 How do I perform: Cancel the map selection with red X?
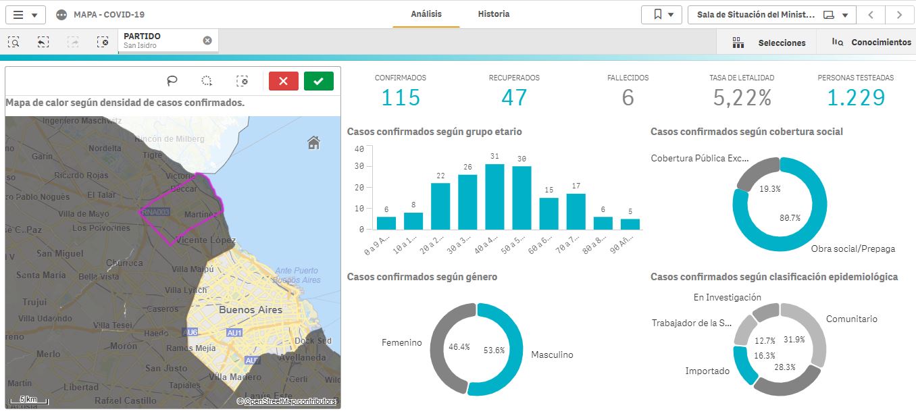(283, 81)
